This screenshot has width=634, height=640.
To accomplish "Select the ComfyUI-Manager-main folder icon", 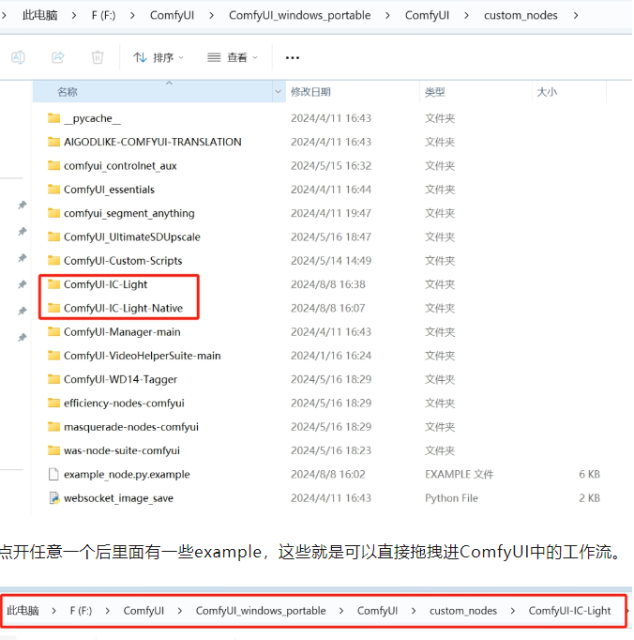I will coord(53,331).
